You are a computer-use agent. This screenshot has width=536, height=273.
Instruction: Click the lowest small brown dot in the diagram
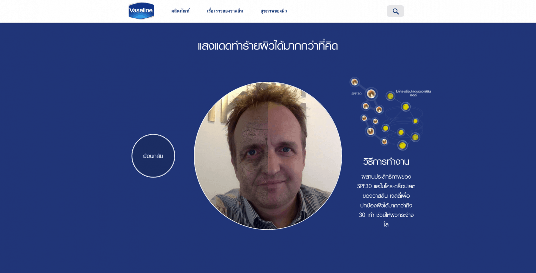point(384,142)
